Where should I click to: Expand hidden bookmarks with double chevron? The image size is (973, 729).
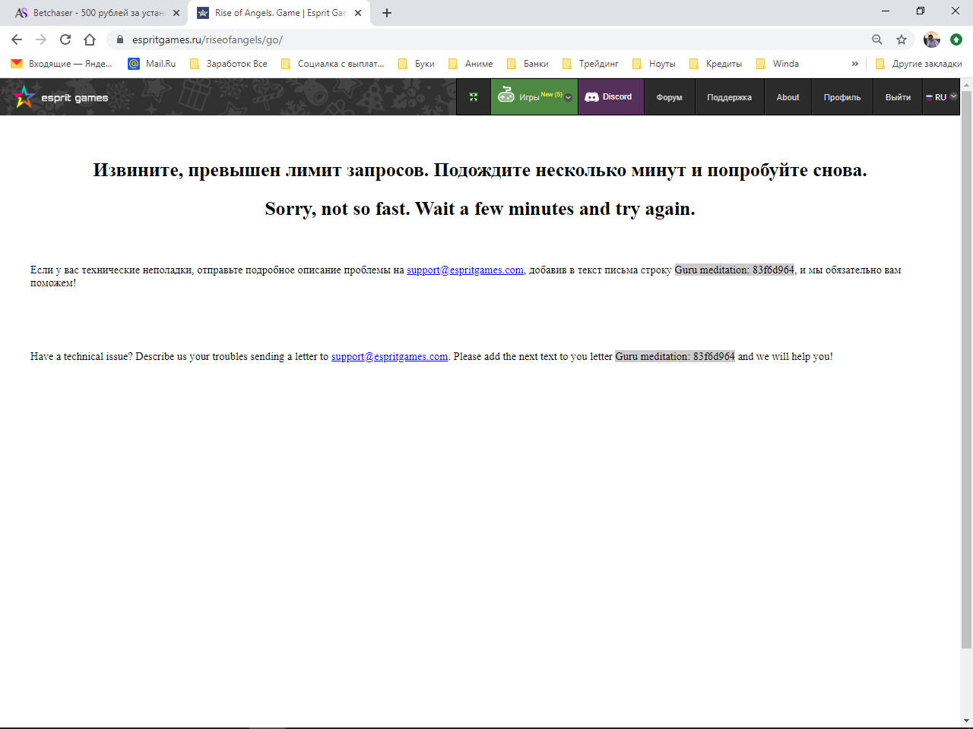coord(855,64)
